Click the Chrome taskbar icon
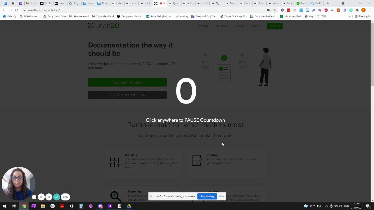The width and height of the screenshot is (374, 210). pyautogui.click(x=24, y=206)
